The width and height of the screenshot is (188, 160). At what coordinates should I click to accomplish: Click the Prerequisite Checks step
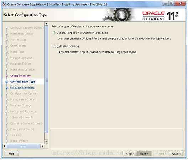[22, 129]
